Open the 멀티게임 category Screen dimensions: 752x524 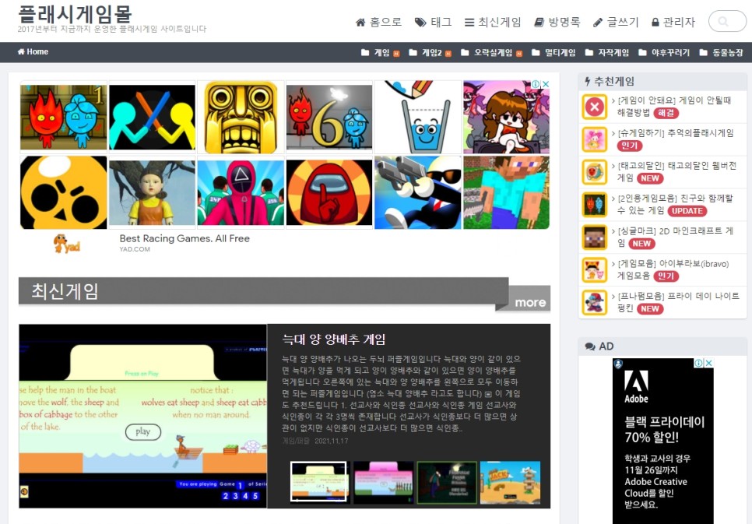pyautogui.click(x=553, y=53)
